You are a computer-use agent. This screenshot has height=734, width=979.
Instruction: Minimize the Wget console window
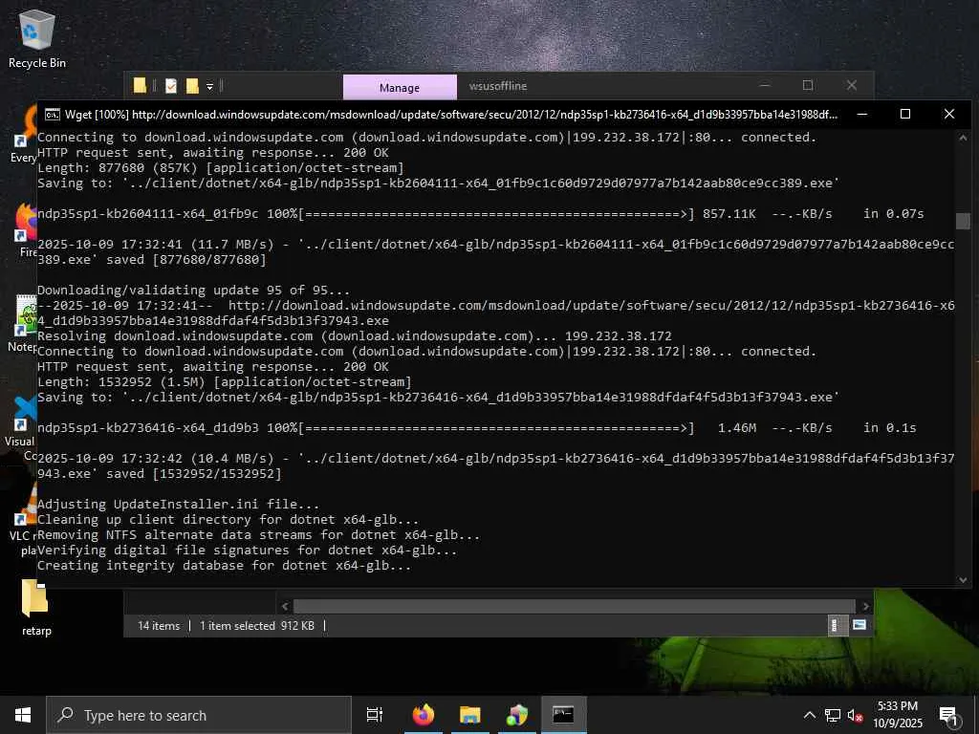click(861, 115)
